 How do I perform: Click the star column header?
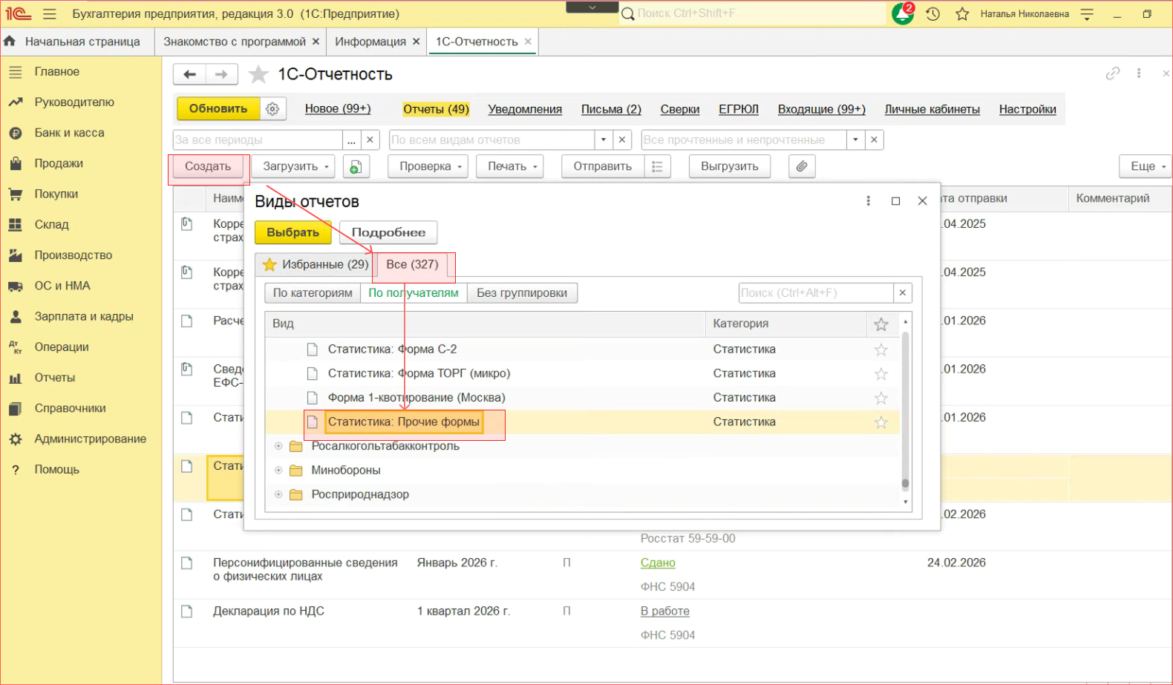881,324
